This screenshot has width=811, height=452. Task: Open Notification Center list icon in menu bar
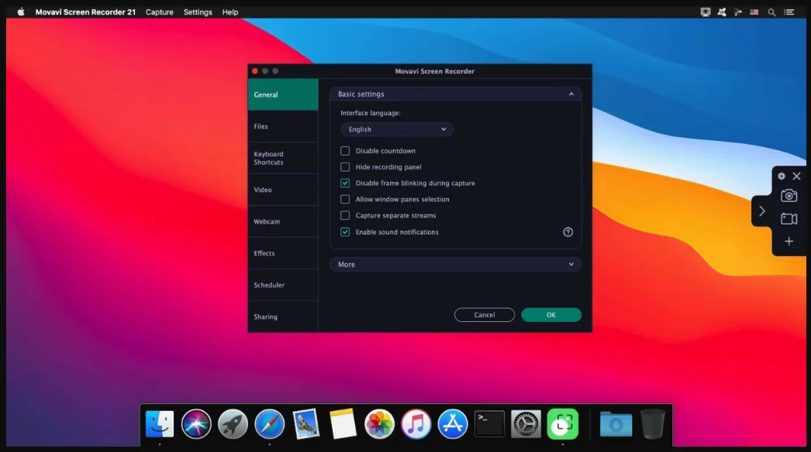[x=789, y=12]
